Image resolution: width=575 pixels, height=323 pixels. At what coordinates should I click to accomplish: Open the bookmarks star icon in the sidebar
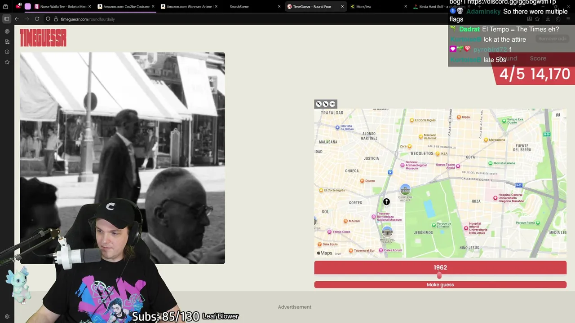click(7, 62)
